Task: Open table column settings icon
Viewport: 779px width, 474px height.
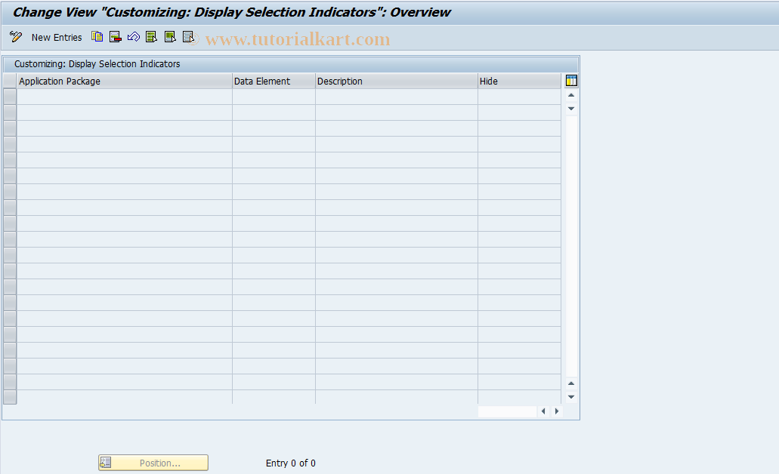Action: (x=571, y=81)
